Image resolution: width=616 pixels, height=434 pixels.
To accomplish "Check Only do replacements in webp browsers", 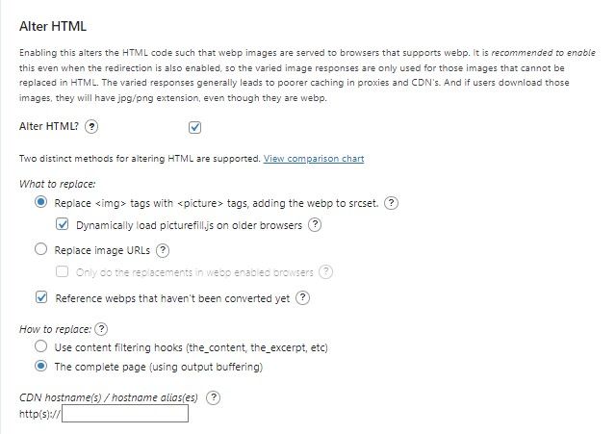I will click(x=62, y=271).
